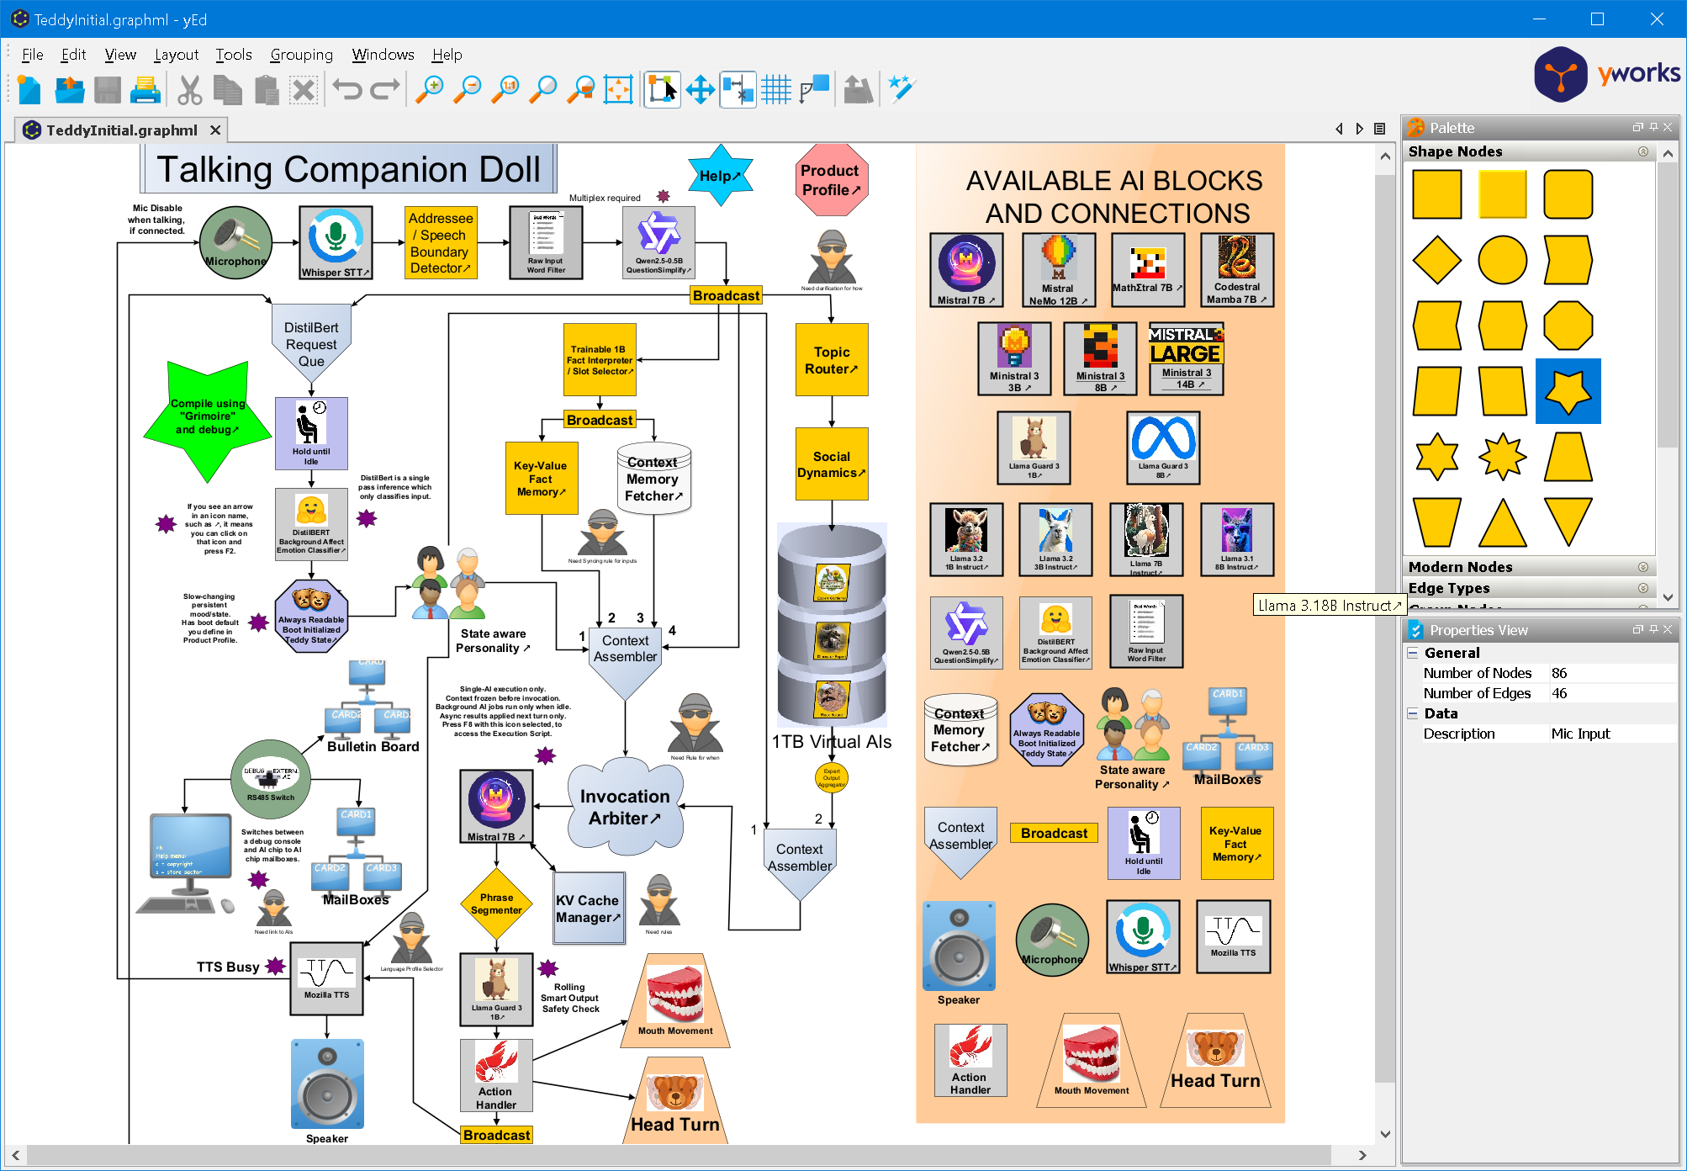
Task: Reset zoom to 1:1
Action: point(505,89)
